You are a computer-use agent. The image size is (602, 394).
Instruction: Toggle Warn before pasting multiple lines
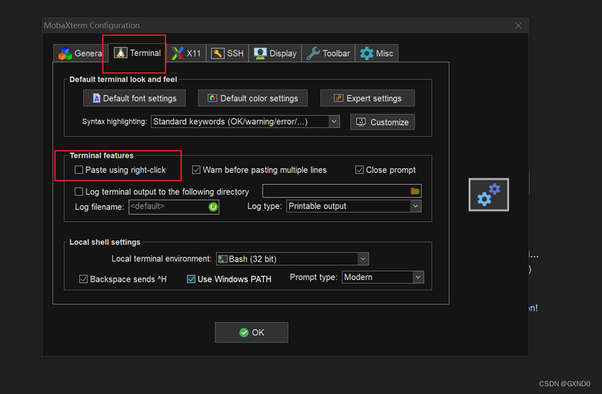pyautogui.click(x=196, y=170)
